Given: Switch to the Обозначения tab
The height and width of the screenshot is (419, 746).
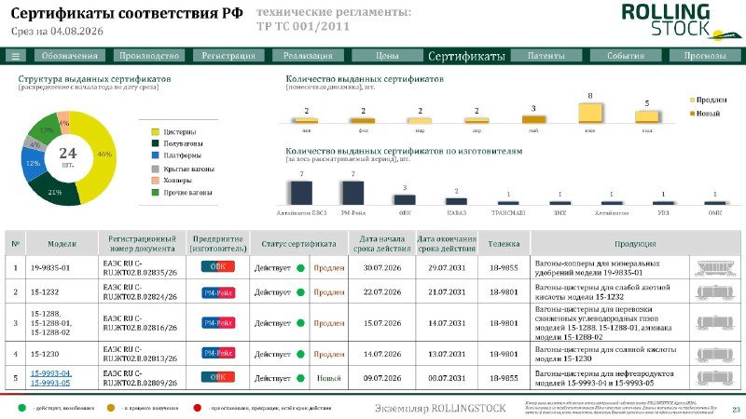Looking at the screenshot, I should pyautogui.click(x=69, y=56).
